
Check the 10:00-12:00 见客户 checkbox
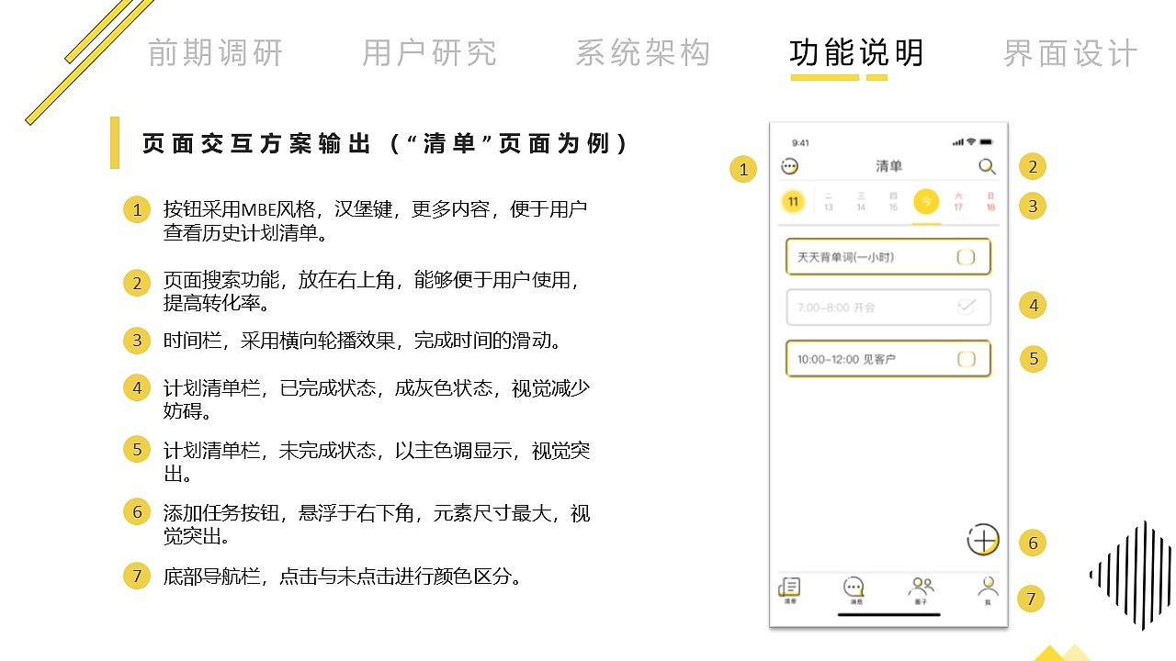[x=967, y=358]
